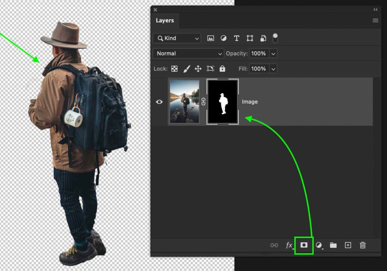Delete layer using the trash icon
This screenshot has width=387, height=271.
pyautogui.click(x=363, y=245)
